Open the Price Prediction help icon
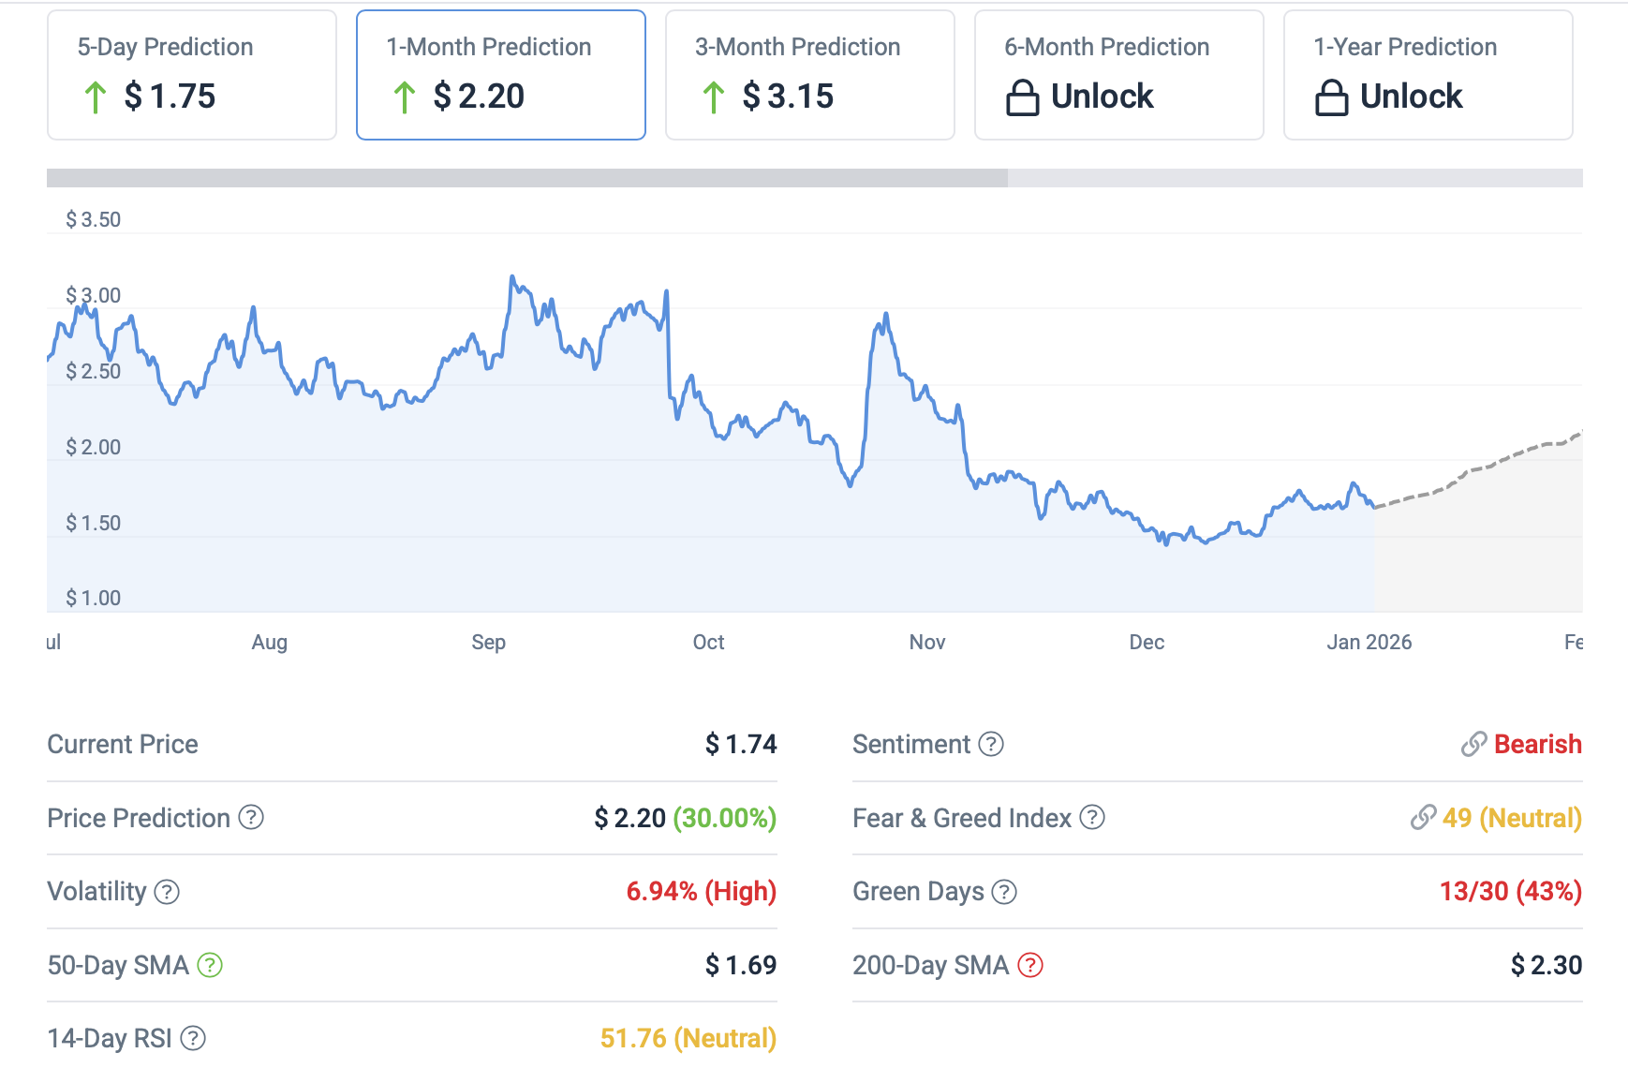The height and width of the screenshot is (1068, 1628). 251,818
